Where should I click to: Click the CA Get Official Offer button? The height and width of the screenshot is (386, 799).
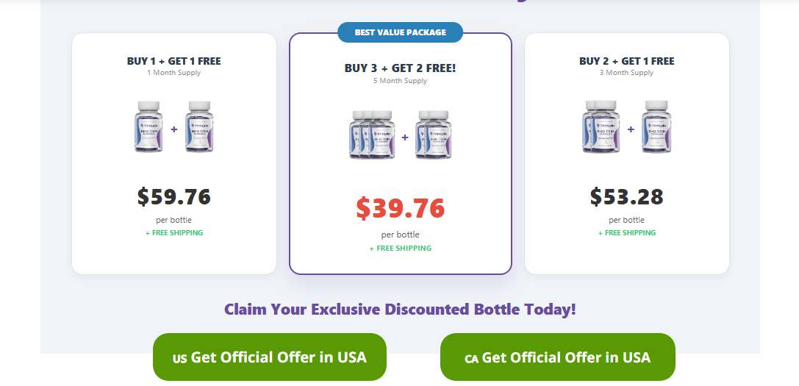point(557,357)
